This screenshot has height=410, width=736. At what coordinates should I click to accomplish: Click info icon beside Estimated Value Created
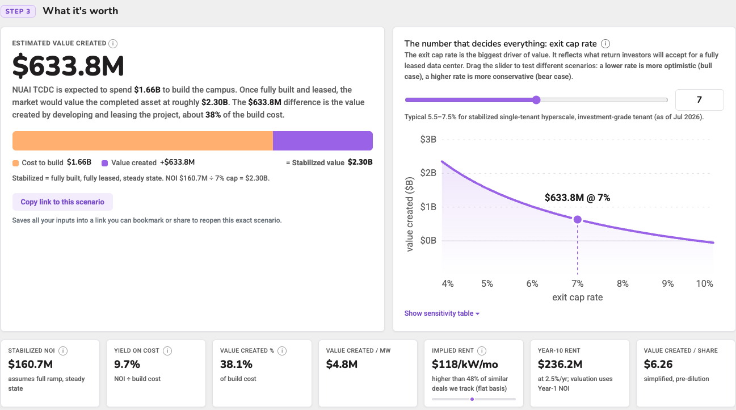(113, 43)
